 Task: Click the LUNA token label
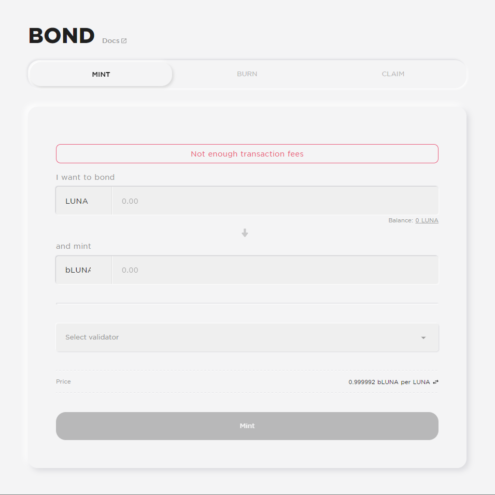point(77,201)
